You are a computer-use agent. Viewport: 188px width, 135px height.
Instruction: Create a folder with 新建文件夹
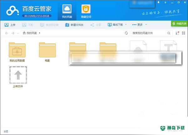[74, 25]
